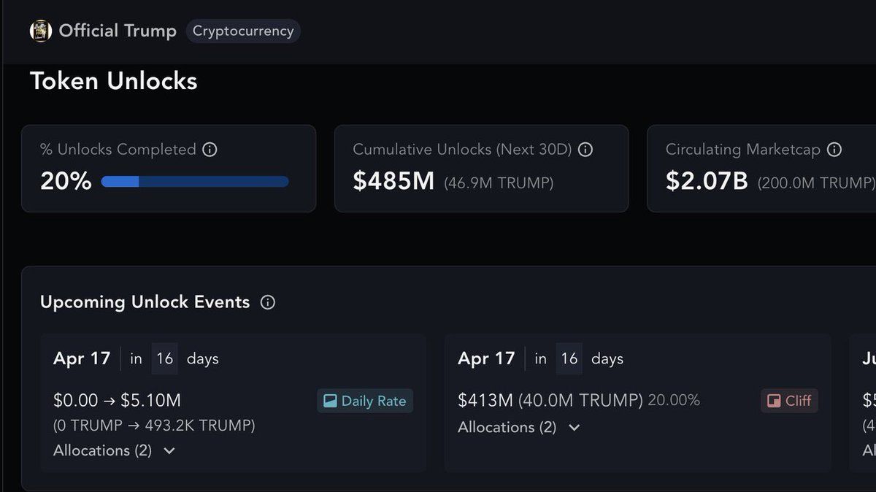This screenshot has height=492, width=876.
Task: Click info icon beside Circulating Marketcap
Action: [834, 150]
